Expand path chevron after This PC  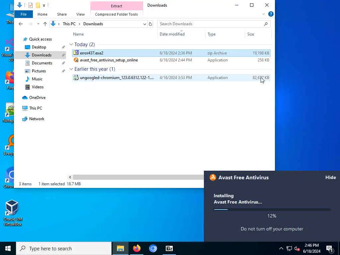click(x=79, y=24)
